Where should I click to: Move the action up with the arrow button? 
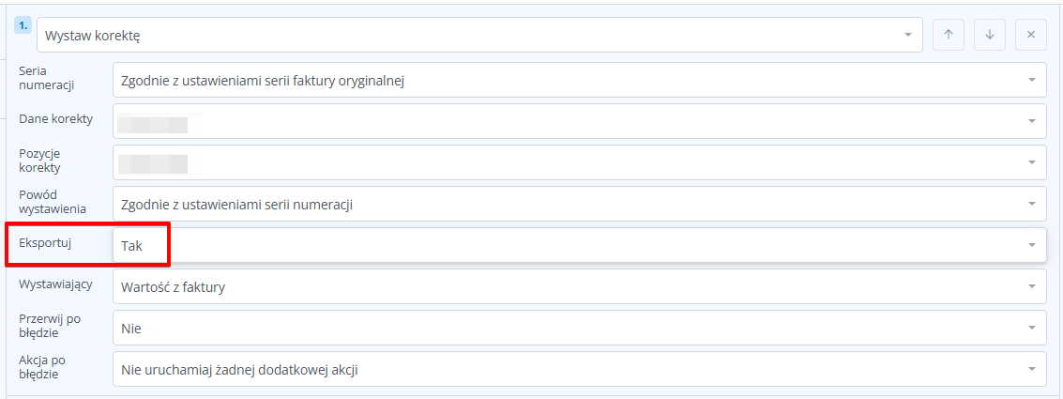pos(948,35)
